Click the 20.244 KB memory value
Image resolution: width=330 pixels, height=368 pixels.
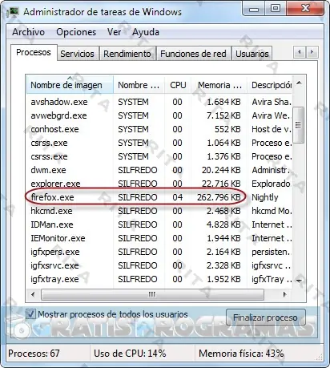[x=221, y=170]
